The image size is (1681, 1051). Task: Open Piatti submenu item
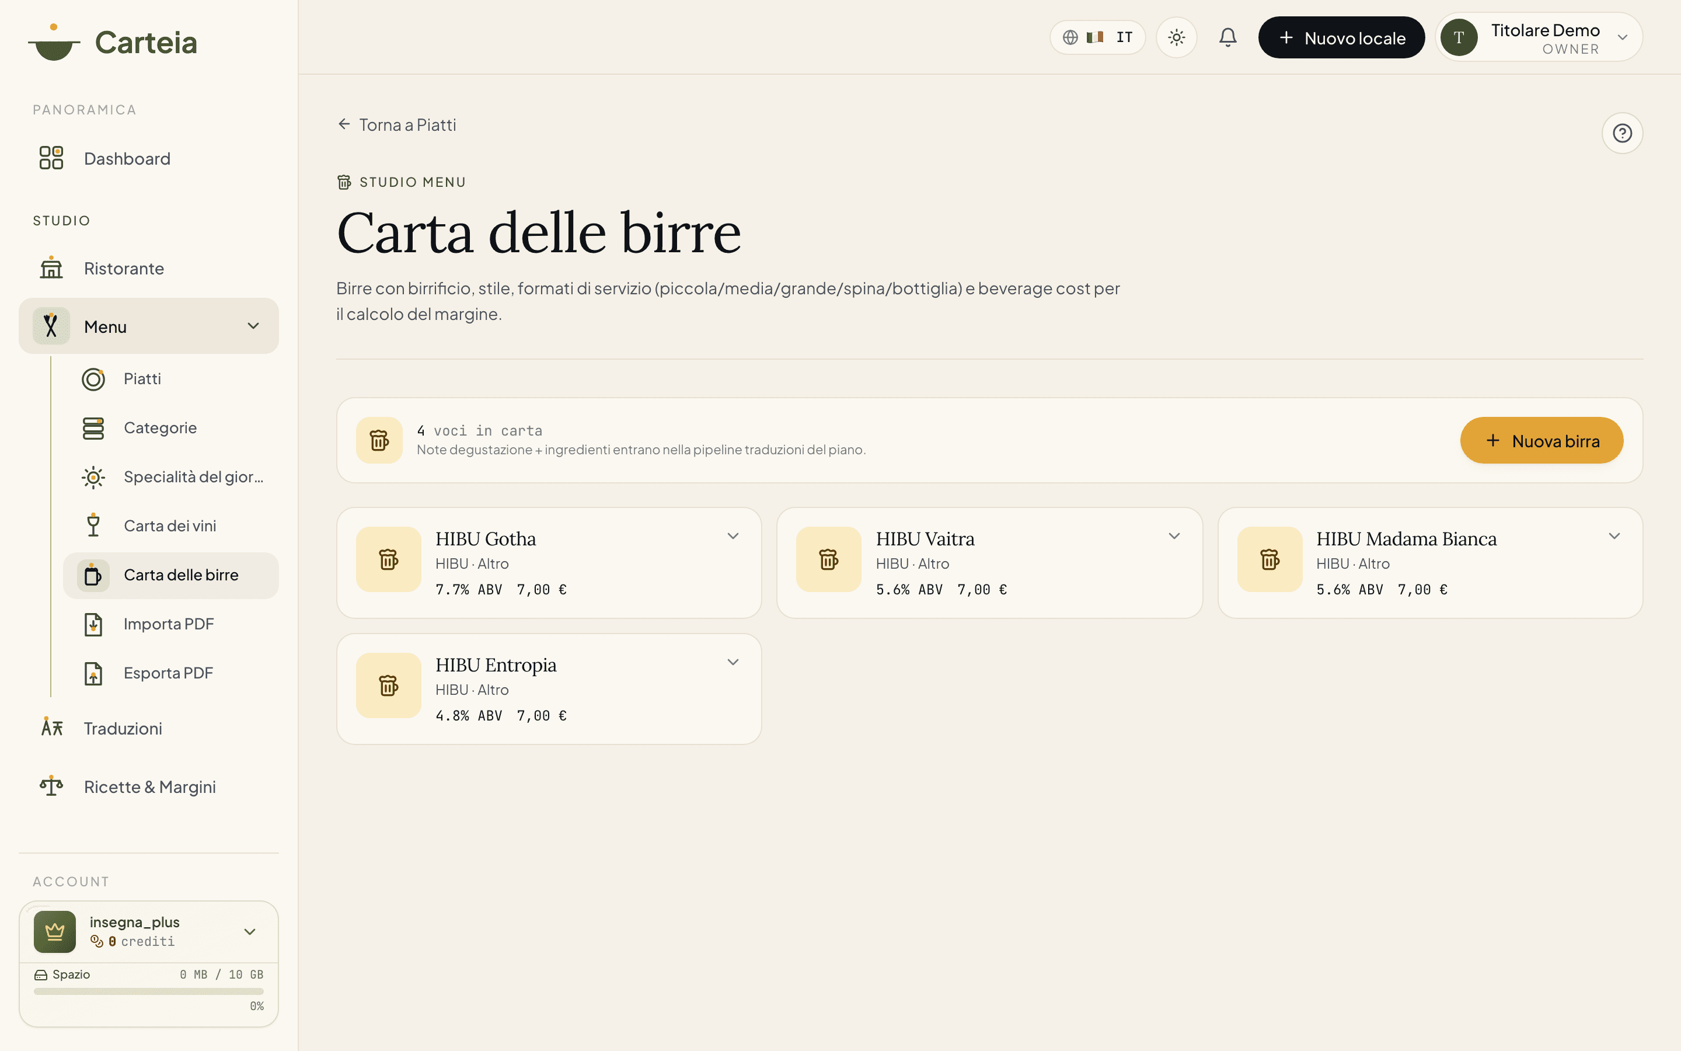click(171, 379)
